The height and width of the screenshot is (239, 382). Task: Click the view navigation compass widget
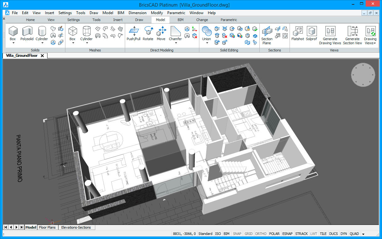(363, 75)
